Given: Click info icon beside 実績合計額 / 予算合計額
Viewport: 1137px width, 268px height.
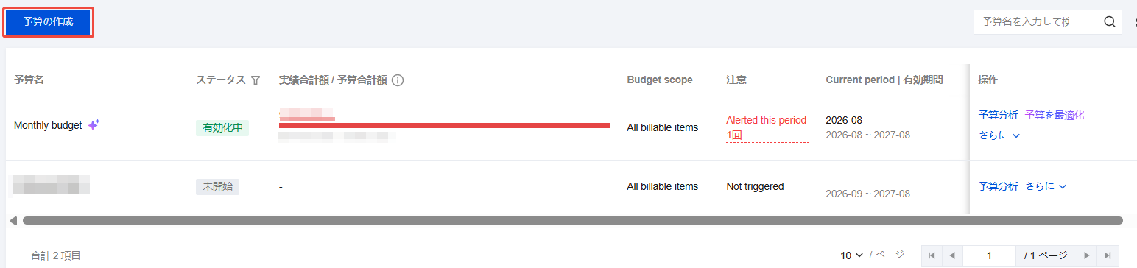Looking at the screenshot, I should tap(398, 80).
